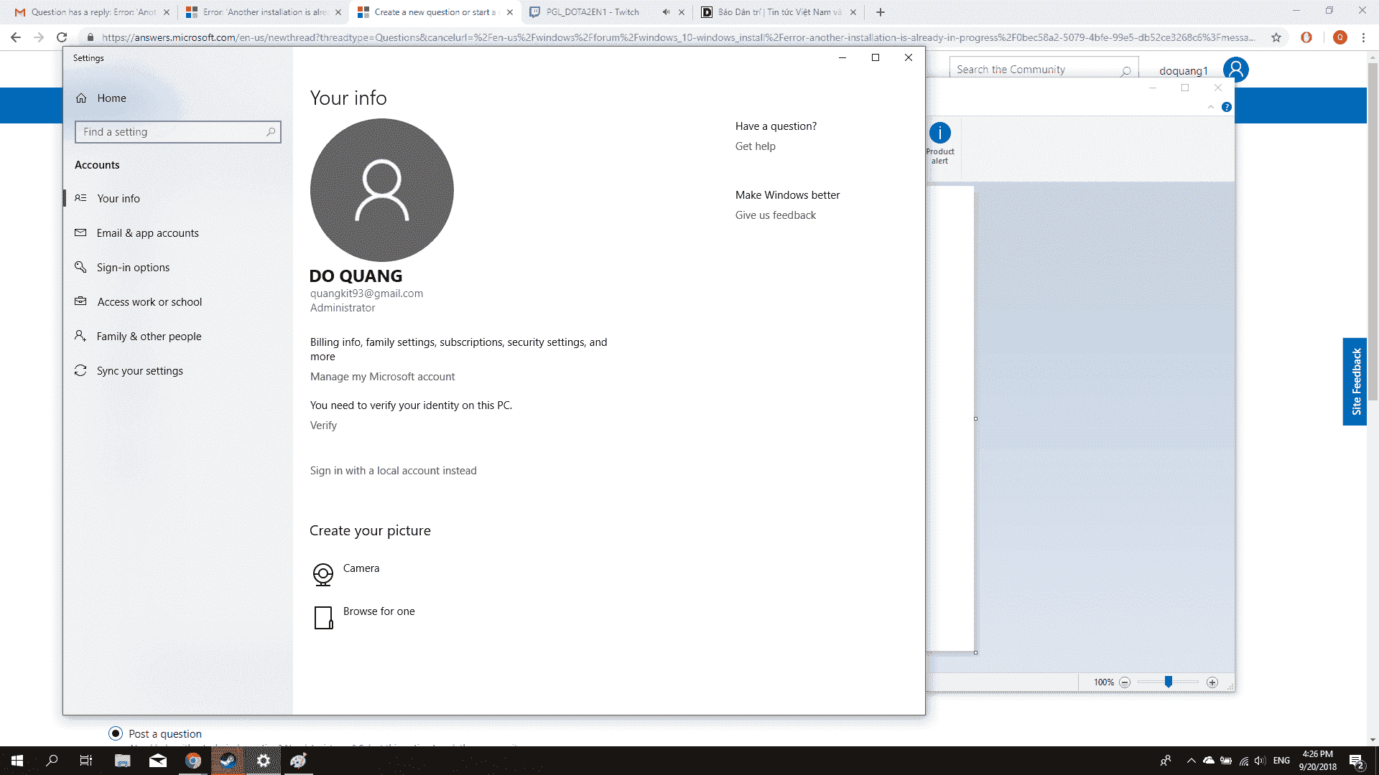Open volume control in system tray

(x=1260, y=761)
